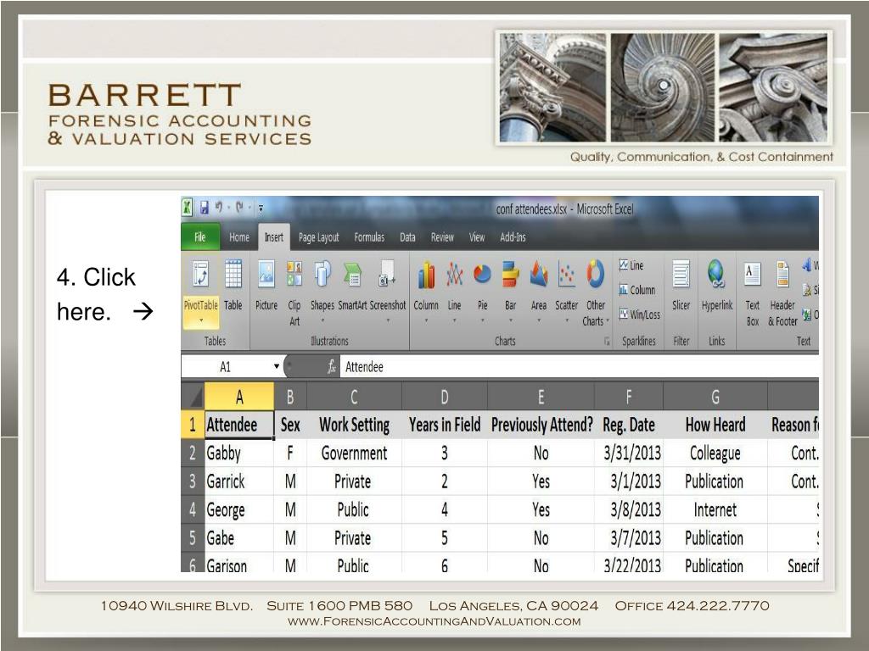Open the Area chart dropdown
The image size is (869, 651).
point(539,320)
